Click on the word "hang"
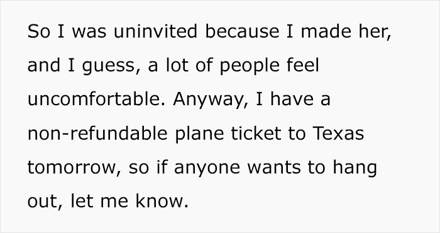Image resolution: width=440 pixels, height=233 pixels. [x=355, y=168]
